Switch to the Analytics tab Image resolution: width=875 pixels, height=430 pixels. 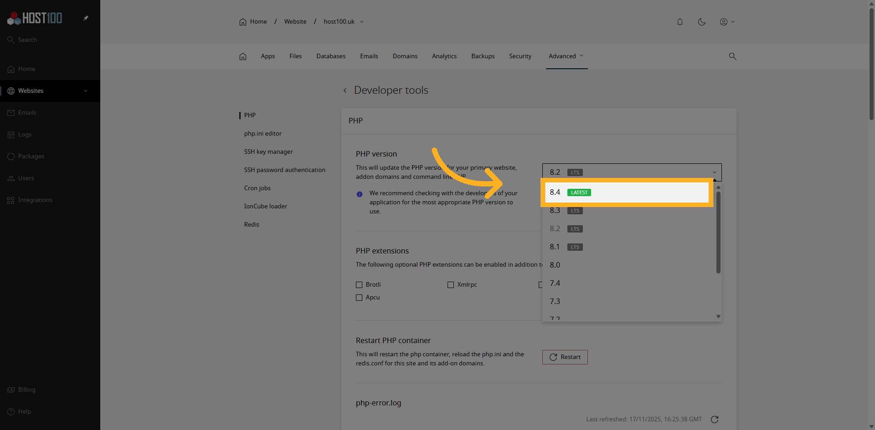pos(444,56)
